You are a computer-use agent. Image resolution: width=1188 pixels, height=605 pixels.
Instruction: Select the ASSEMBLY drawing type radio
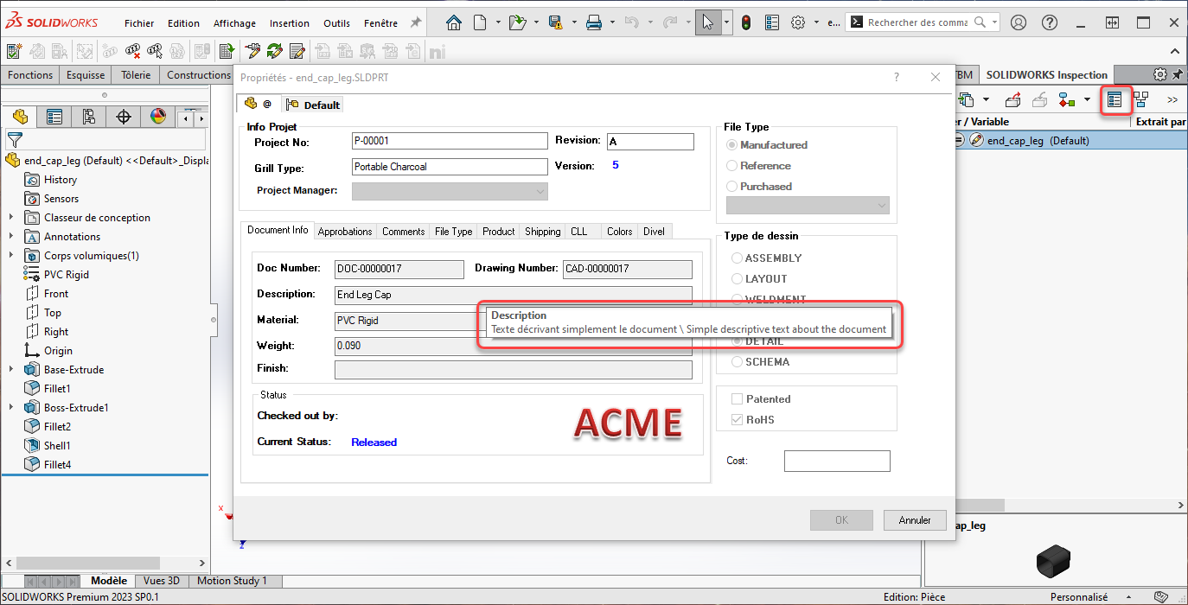(x=738, y=258)
